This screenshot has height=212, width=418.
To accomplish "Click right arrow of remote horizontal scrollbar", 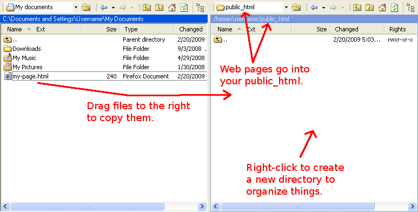I will (412, 207).
